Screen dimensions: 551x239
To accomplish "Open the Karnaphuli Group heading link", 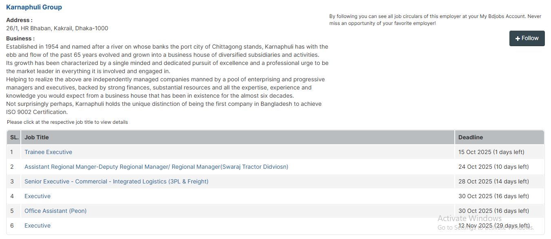I will click(x=34, y=7).
